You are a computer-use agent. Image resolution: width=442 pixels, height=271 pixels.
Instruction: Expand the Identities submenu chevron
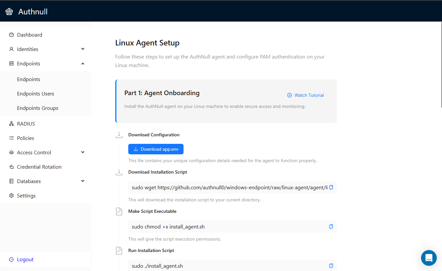(83, 49)
